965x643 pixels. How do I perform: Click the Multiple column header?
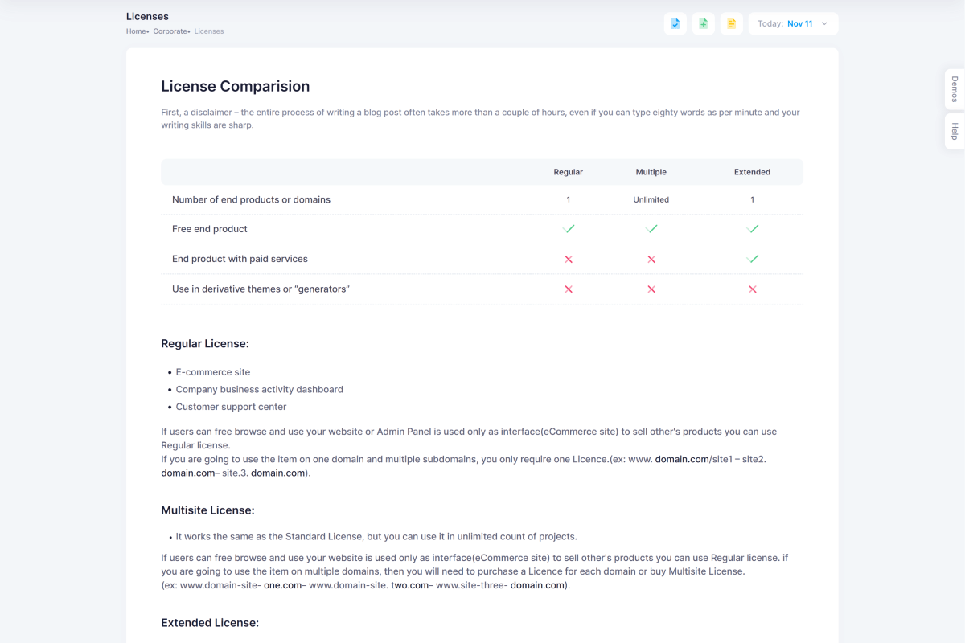[651, 172]
